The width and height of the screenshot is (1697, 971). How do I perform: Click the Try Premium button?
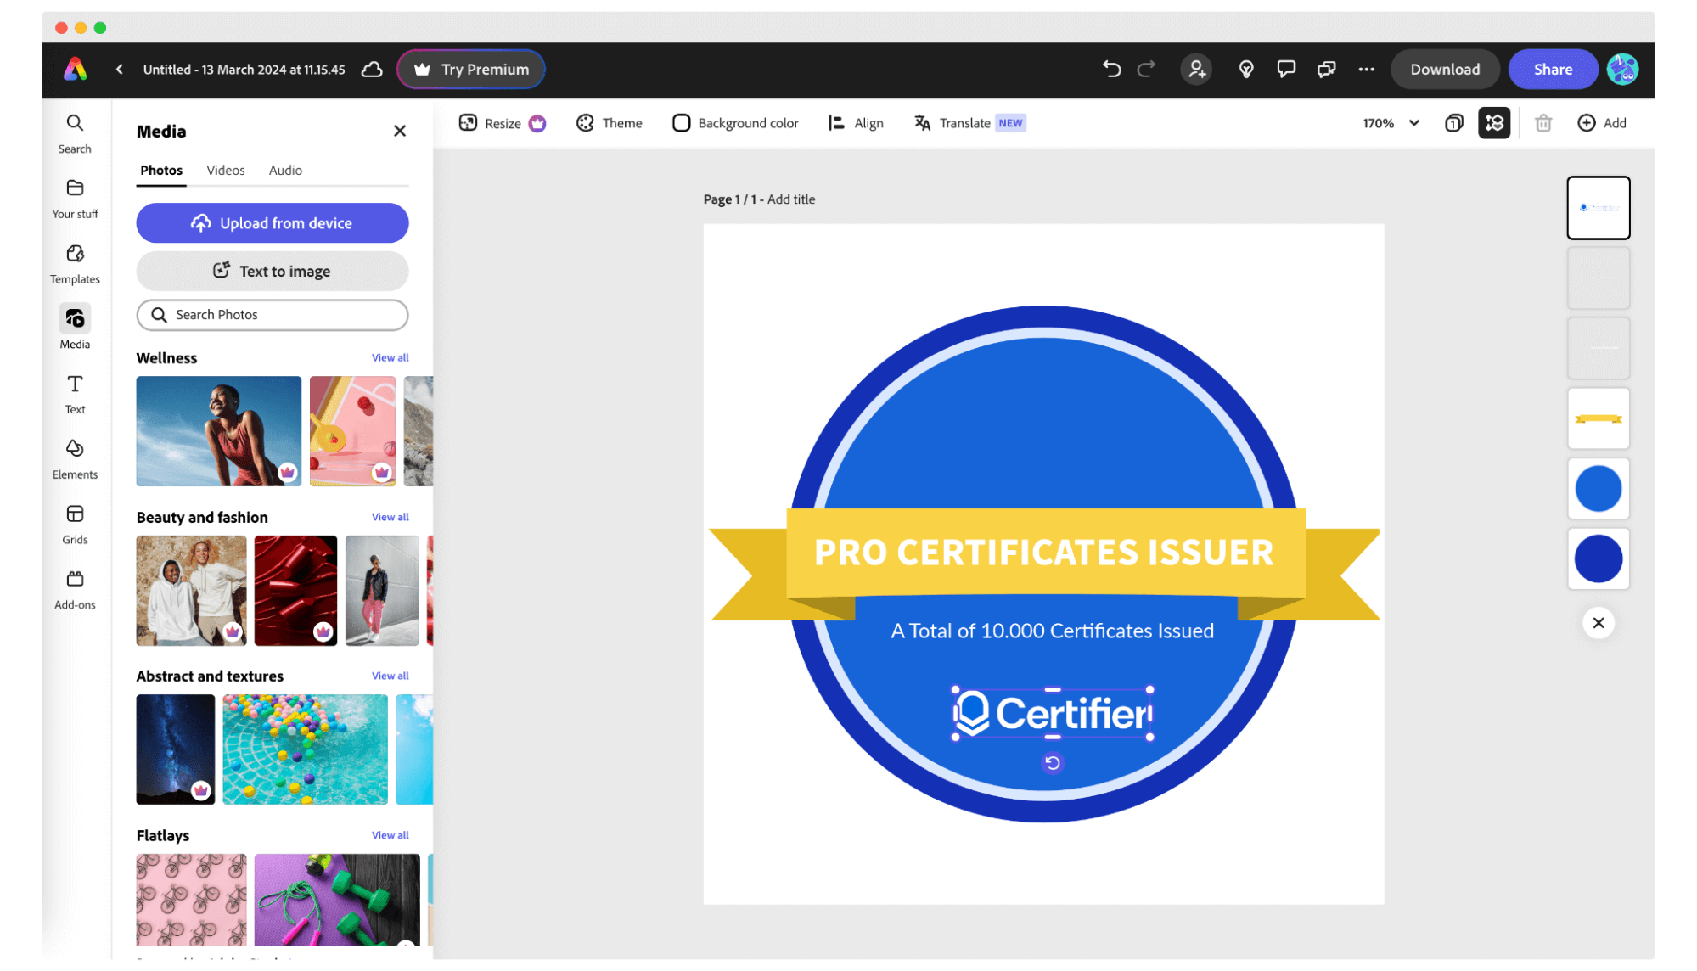click(471, 70)
